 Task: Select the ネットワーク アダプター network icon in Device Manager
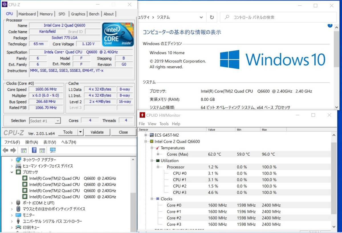[x=18, y=160]
